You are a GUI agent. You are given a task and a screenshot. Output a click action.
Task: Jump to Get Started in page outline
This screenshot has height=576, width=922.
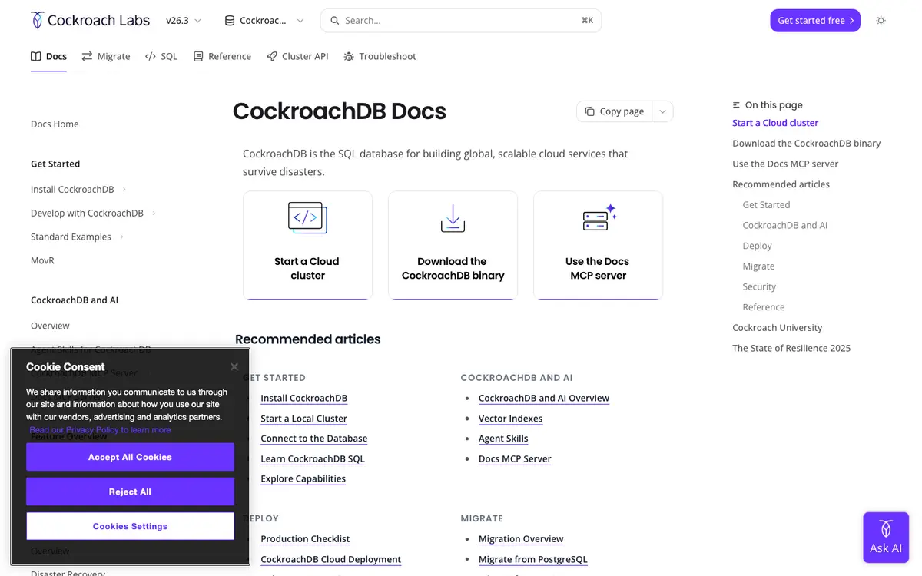point(766,205)
